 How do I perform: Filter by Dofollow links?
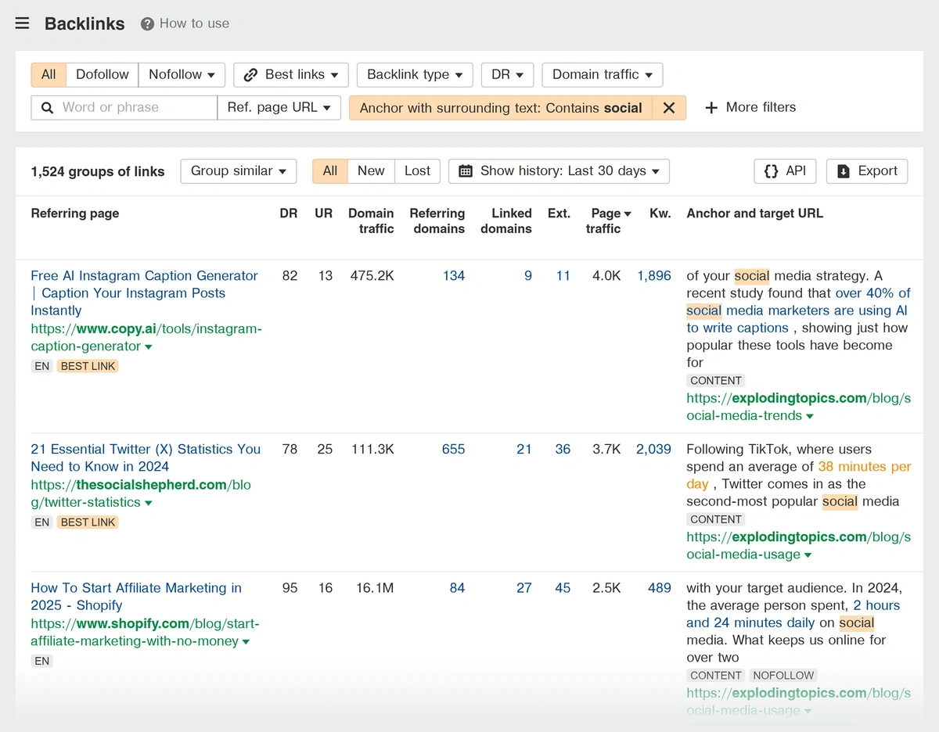(103, 75)
